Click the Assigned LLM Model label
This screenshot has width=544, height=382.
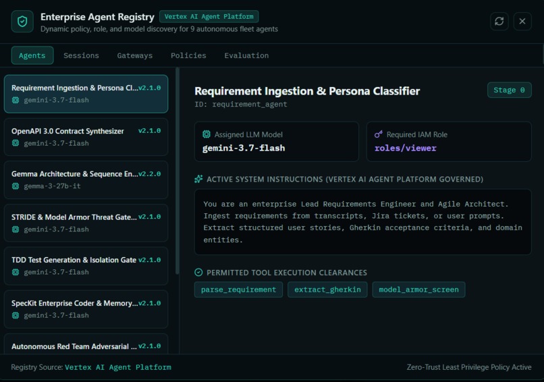pos(248,134)
